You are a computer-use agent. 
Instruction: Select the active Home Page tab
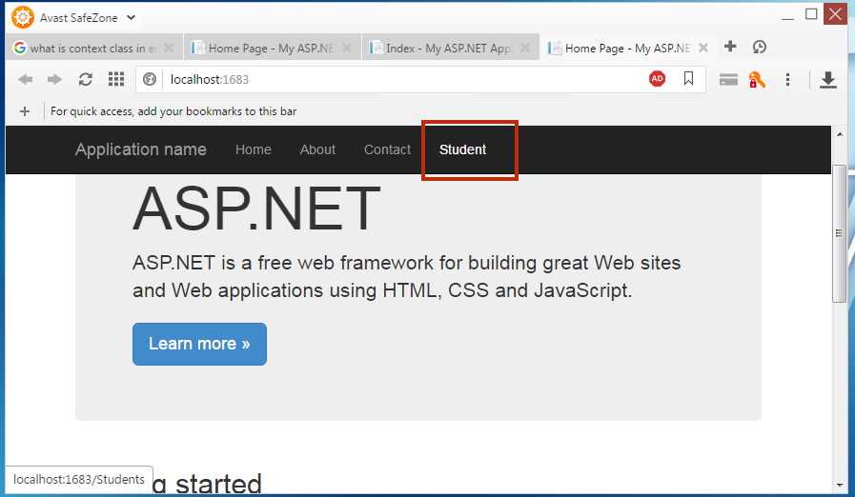coord(626,48)
